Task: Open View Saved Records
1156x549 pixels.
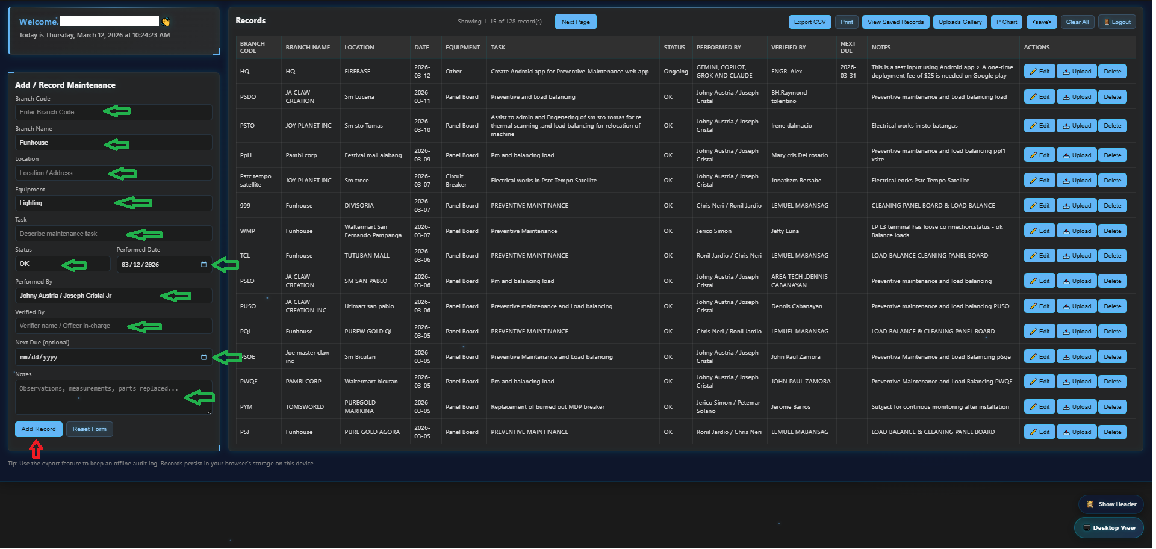Action: (x=895, y=22)
